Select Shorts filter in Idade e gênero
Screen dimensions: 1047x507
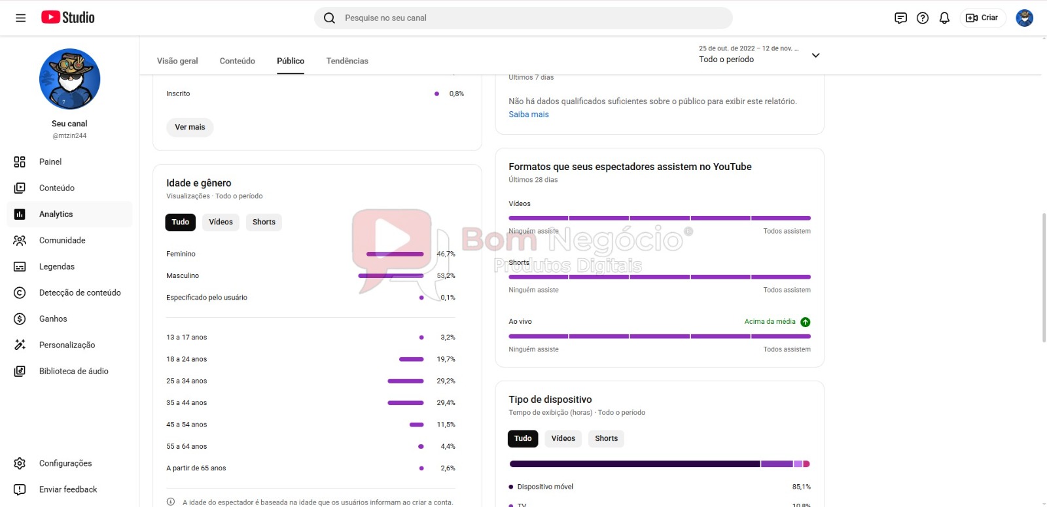coord(264,222)
